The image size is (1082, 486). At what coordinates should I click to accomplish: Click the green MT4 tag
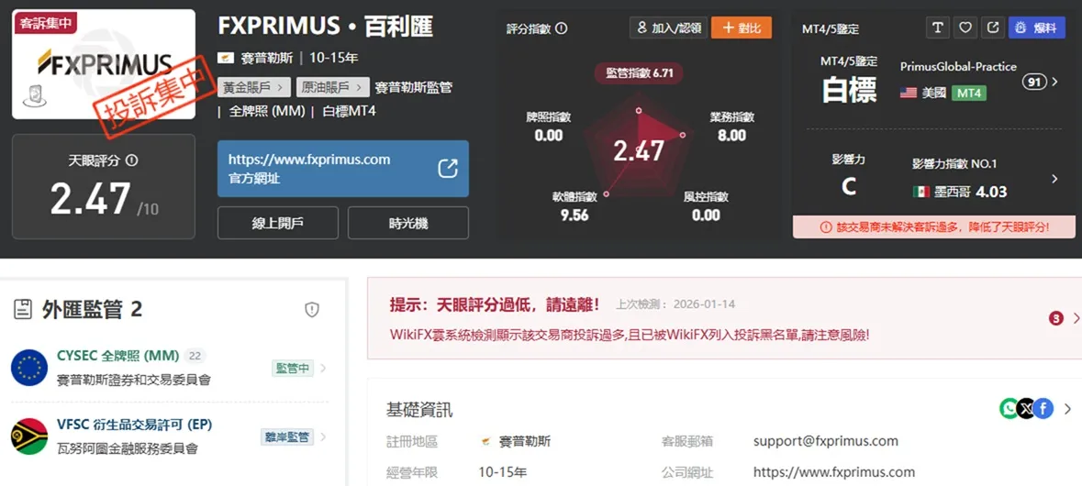[x=968, y=93]
